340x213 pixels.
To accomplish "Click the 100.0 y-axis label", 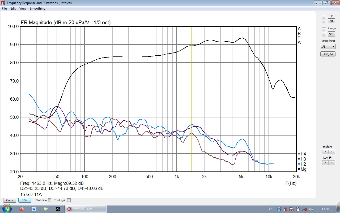I will [x=14, y=26].
